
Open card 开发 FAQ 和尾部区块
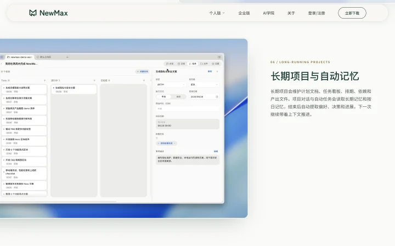point(24,162)
